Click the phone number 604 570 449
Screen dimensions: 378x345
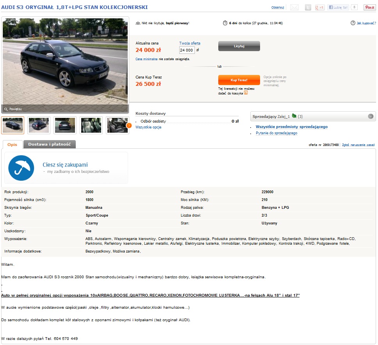pyautogui.click(x=66, y=338)
